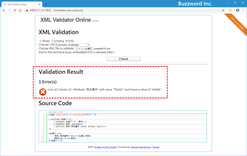247x156 pixels.
Task: Open the Chrome profile account icon
Action: click(x=237, y=10)
